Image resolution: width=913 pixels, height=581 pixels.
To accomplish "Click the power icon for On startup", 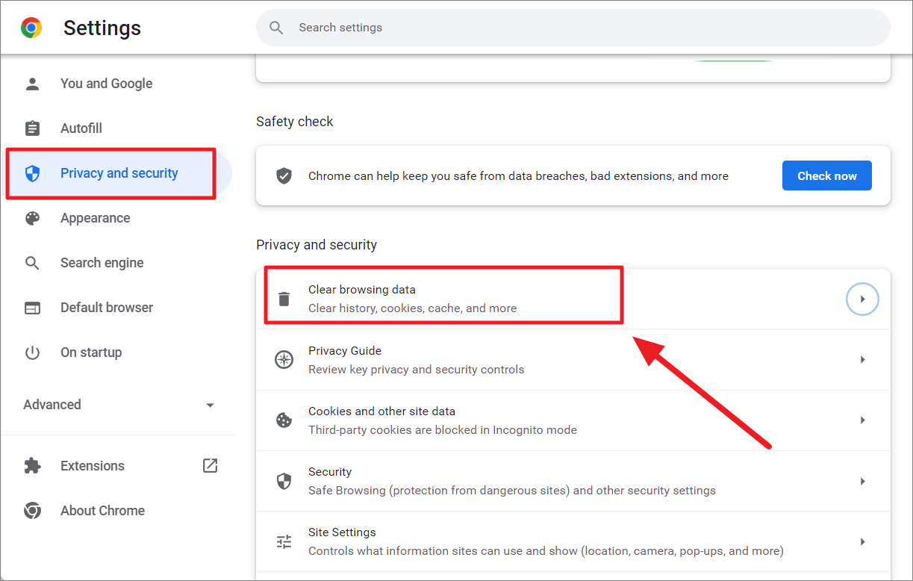I will tap(32, 352).
